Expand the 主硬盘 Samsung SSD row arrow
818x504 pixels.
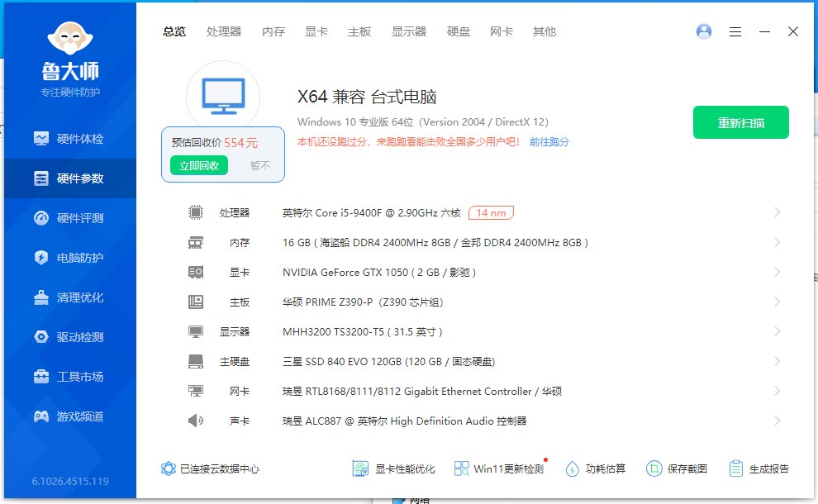[777, 362]
